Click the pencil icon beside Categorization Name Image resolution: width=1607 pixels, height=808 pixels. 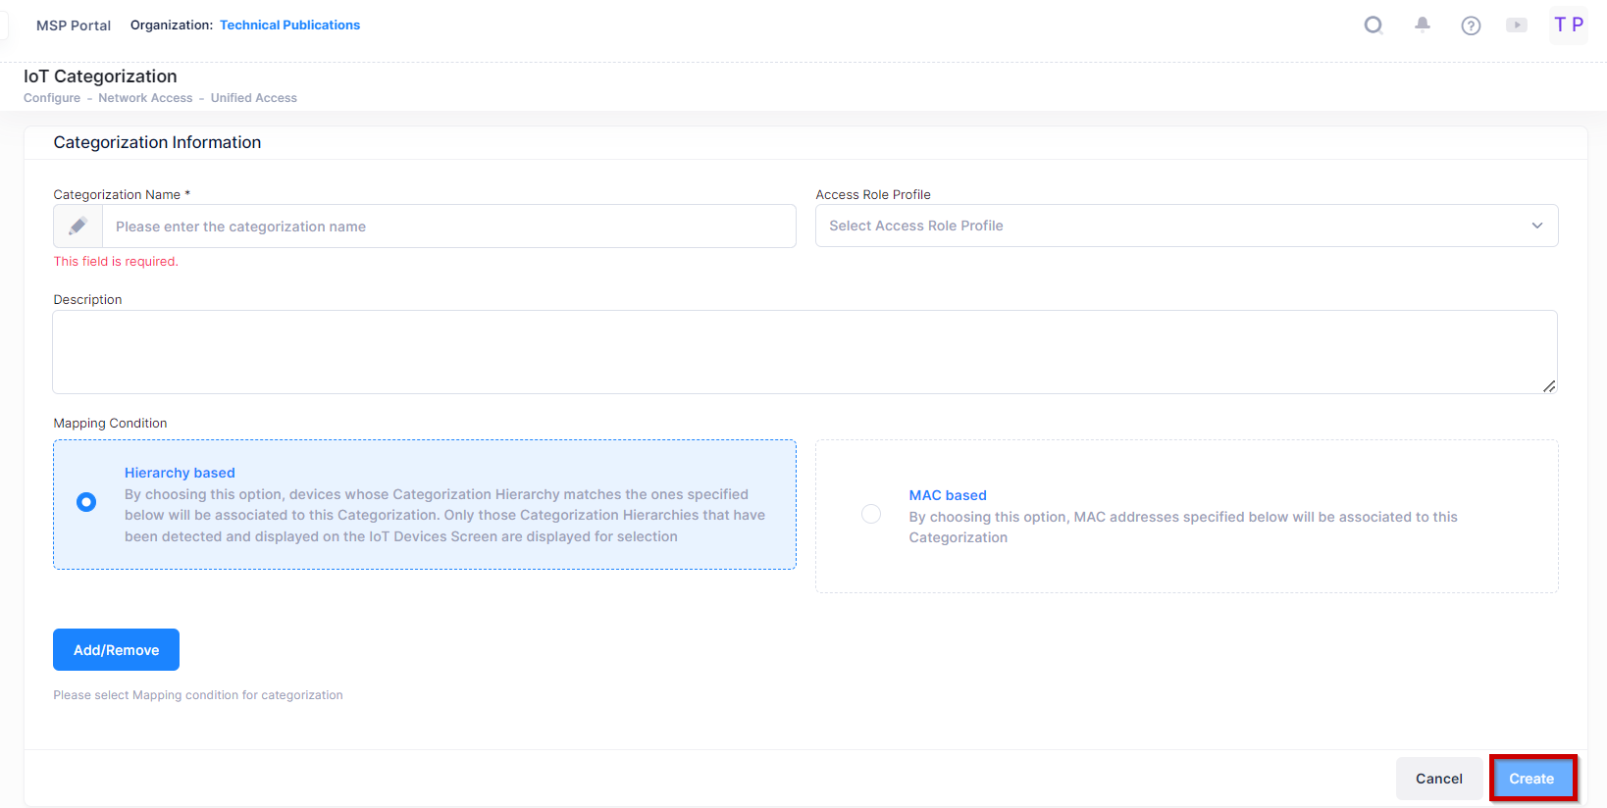(x=78, y=227)
